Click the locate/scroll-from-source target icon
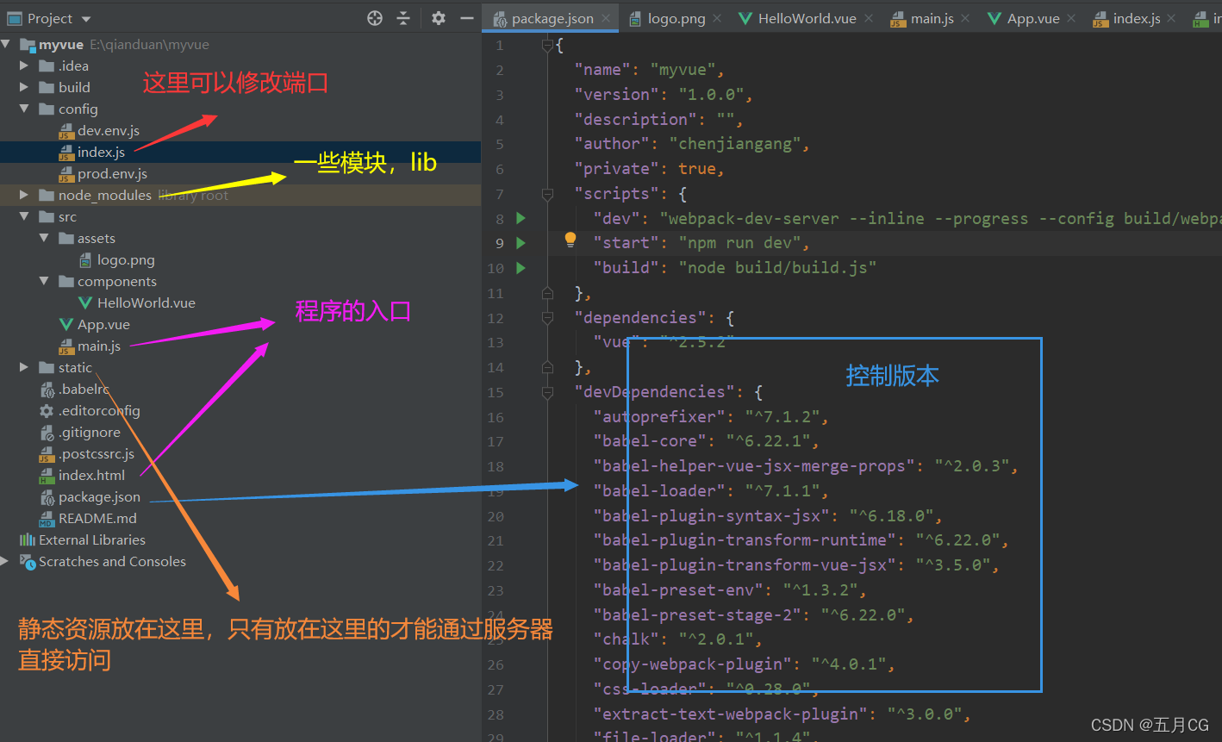The image size is (1222, 742). tap(375, 18)
